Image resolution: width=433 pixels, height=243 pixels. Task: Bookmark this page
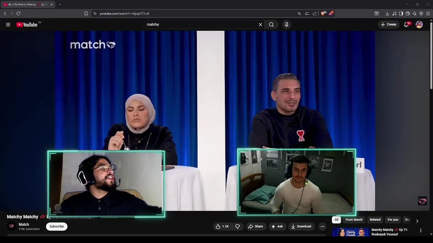(x=86, y=13)
